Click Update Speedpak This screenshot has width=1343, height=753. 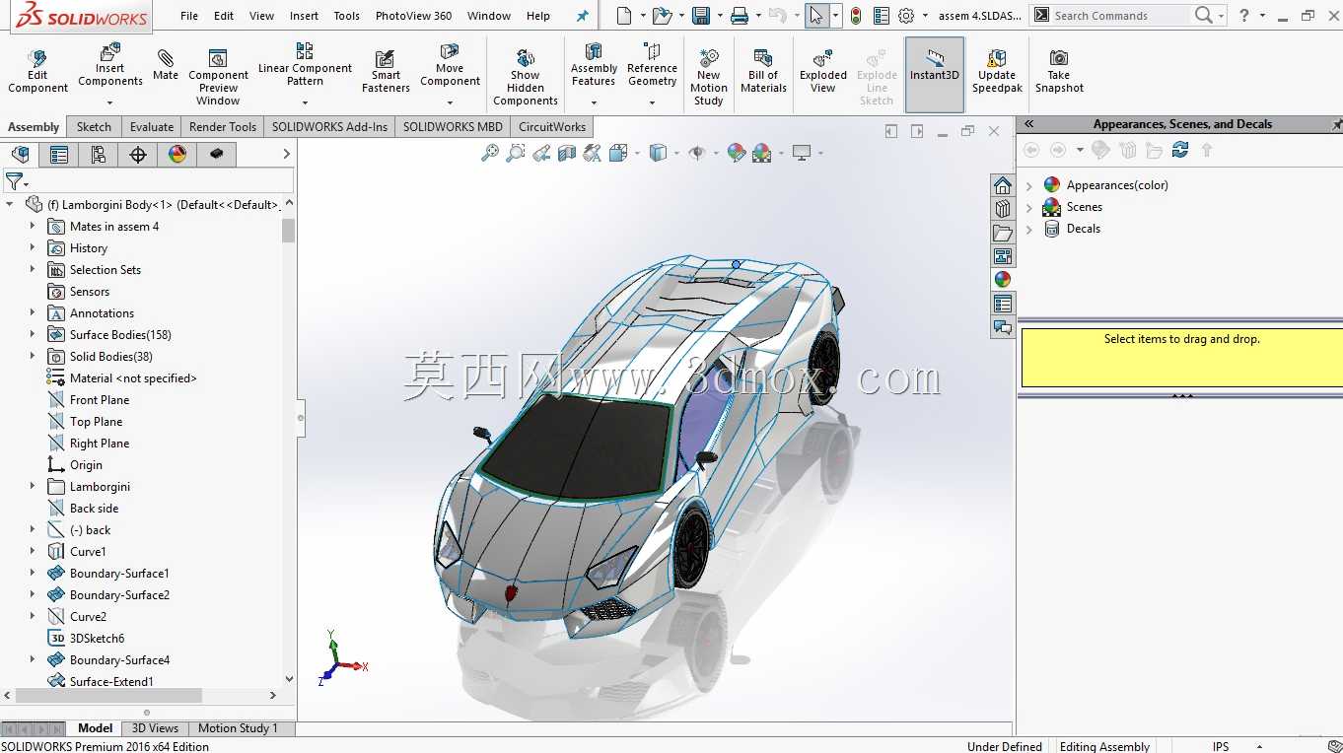(x=997, y=72)
